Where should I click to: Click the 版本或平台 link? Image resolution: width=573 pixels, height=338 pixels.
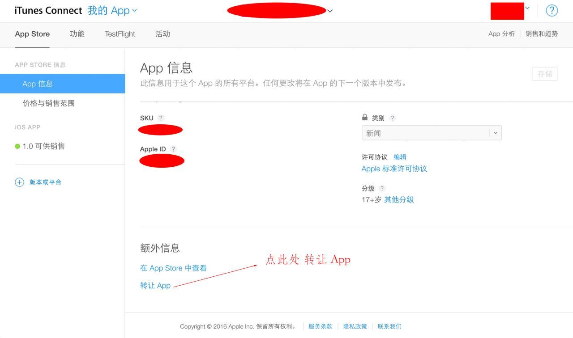tap(45, 182)
